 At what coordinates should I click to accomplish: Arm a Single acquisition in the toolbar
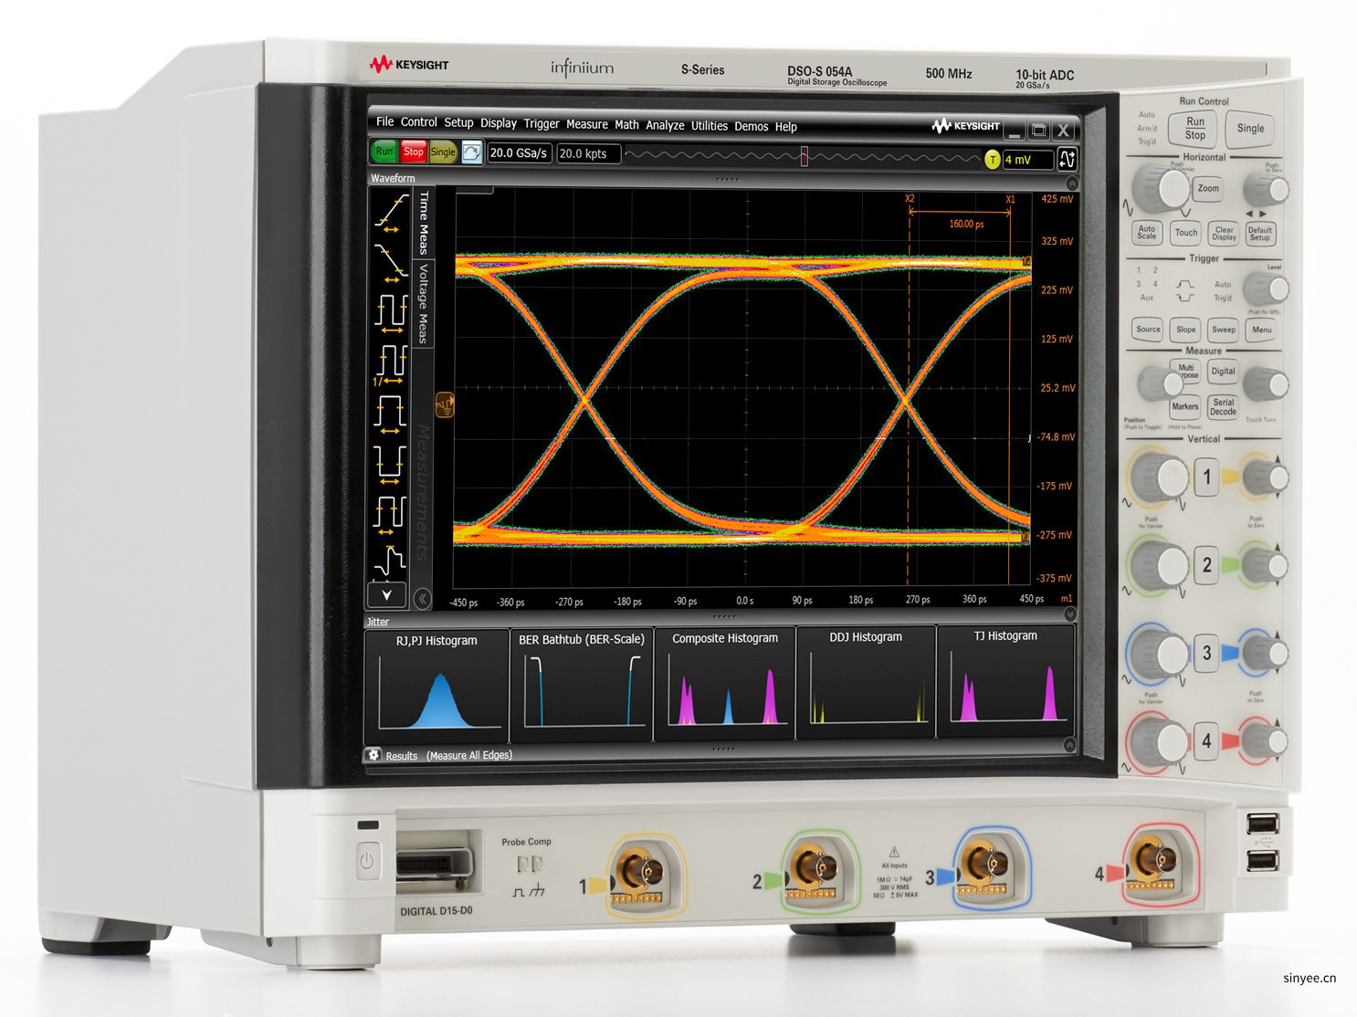(x=443, y=152)
